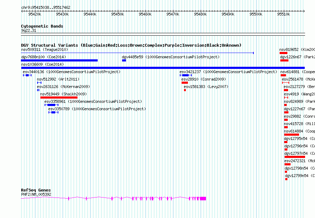Open dgv12795n54 variant label

pos(299,139)
